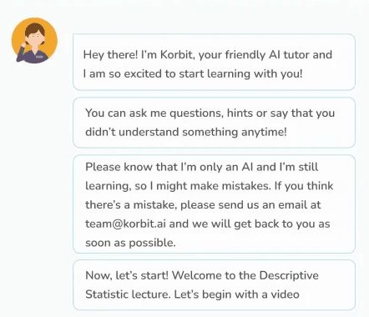Viewport: 369px width, 317px height.
Task: Click the logo on the avatar's shirt
Action: (39, 57)
